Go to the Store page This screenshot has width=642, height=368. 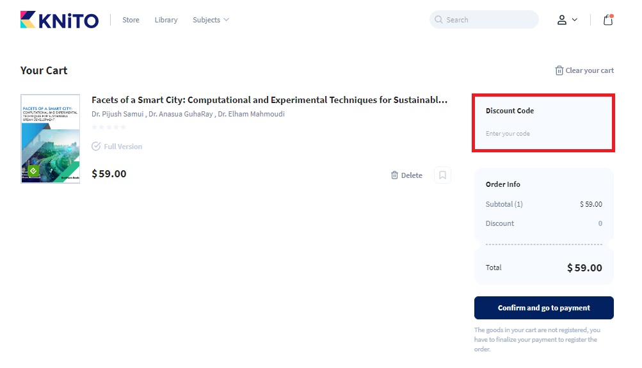(x=131, y=20)
